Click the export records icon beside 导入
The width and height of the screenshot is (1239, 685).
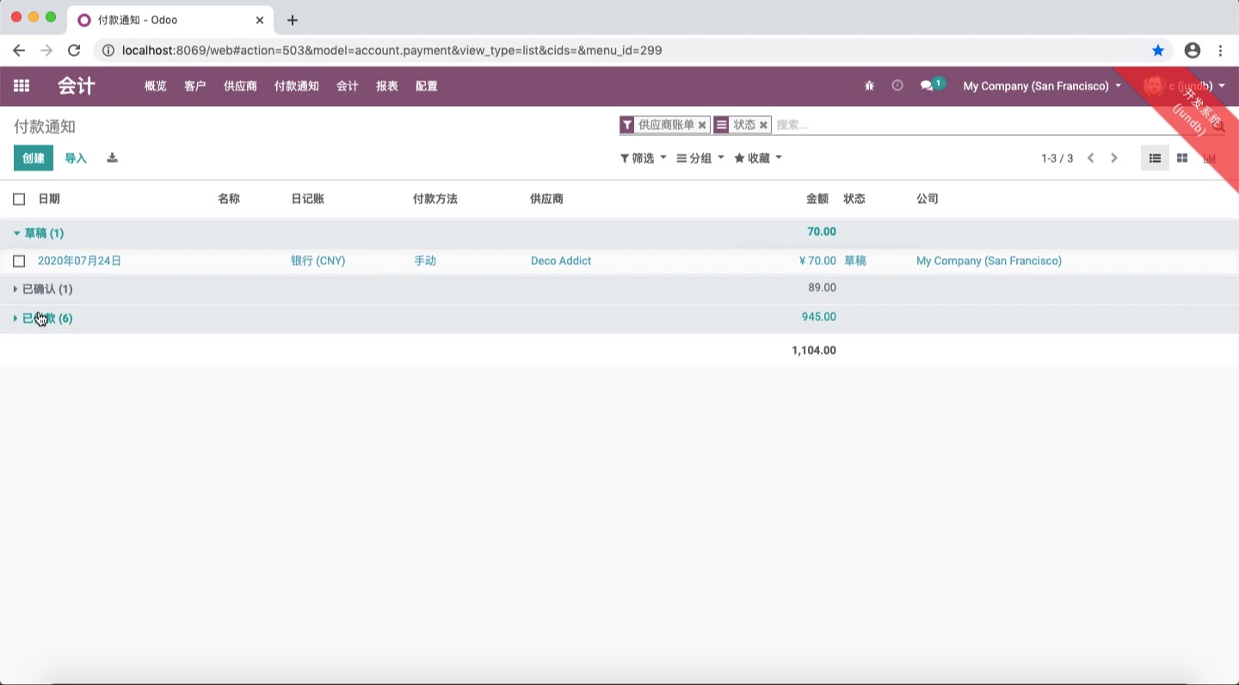point(112,157)
